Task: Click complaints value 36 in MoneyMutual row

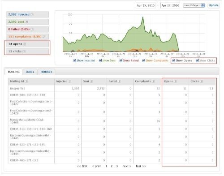Action: click(158, 121)
